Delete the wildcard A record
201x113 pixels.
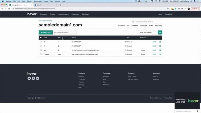(160, 42)
